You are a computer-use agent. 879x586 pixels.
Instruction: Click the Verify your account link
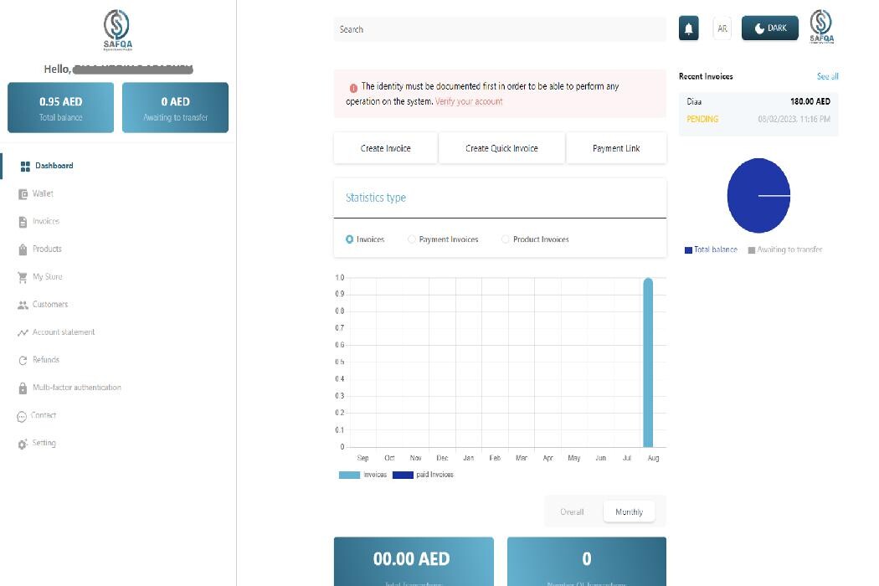pyautogui.click(x=469, y=101)
